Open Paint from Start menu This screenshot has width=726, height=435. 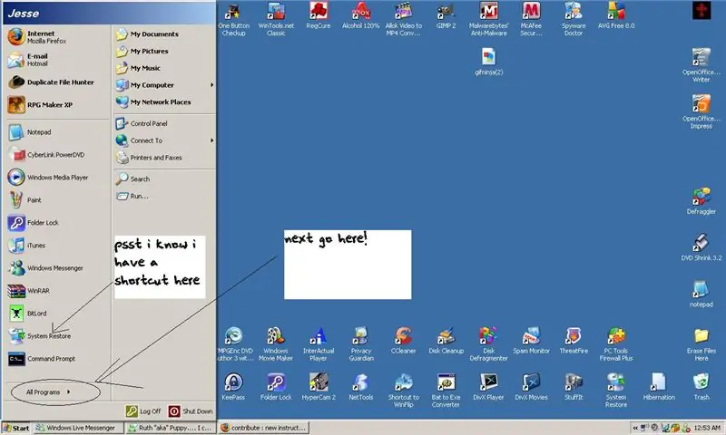pyautogui.click(x=55, y=200)
